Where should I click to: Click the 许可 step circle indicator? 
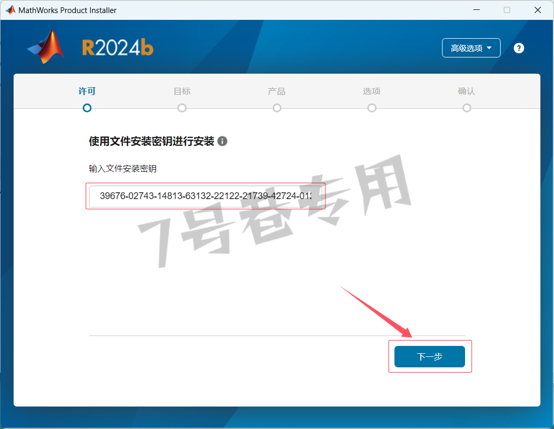(x=87, y=108)
